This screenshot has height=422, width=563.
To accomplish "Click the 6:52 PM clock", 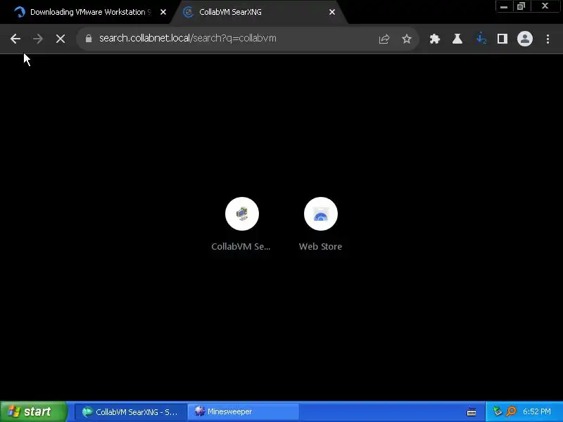I will click(536, 411).
